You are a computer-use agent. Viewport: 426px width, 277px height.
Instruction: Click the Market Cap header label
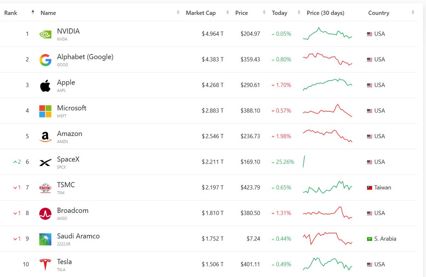[x=201, y=13]
